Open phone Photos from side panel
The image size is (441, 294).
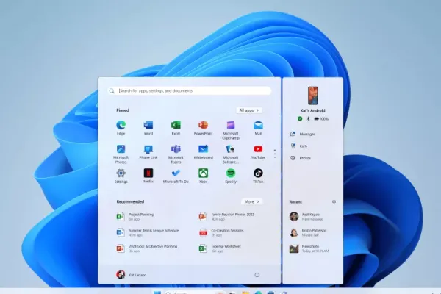coord(301,158)
